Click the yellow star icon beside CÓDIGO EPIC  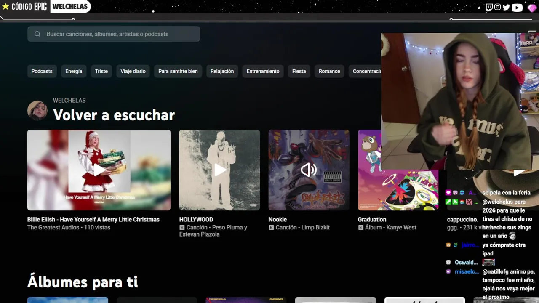[5, 6]
